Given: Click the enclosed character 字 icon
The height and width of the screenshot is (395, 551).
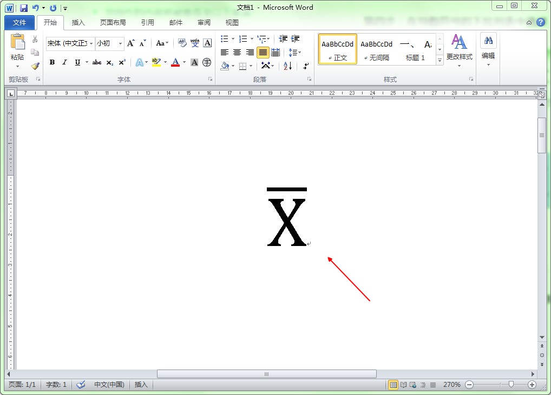Looking at the screenshot, I should tap(207, 63).
